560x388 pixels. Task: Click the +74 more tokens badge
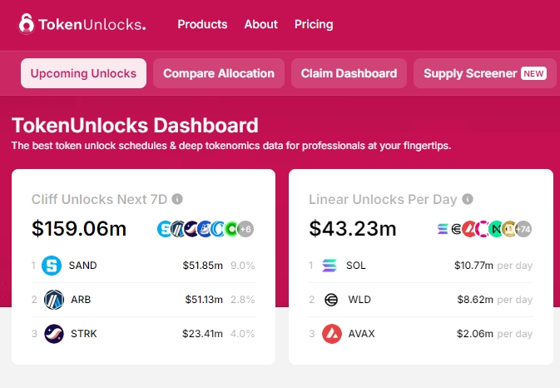(523, 229)
